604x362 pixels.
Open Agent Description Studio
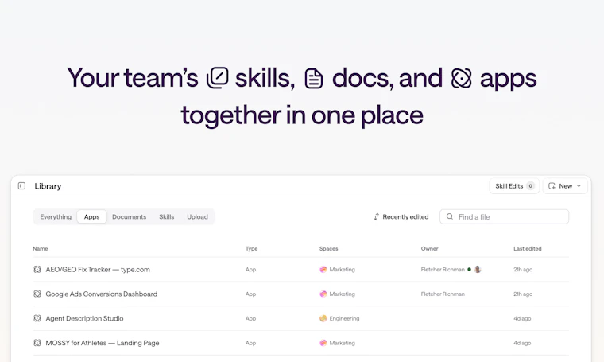click(84, 318)
